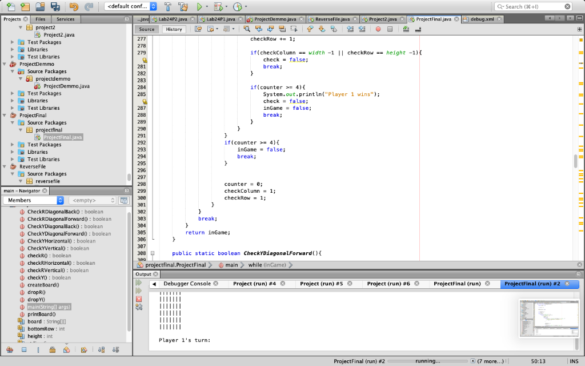This screenshot has height=366, width=585.
Task: Click the Run Project green play icon
Action: click(199, 7)
